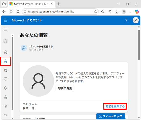Open the Settings and more ellipsis menu
This screenshot has width=141, height=120.
[131, 12]
